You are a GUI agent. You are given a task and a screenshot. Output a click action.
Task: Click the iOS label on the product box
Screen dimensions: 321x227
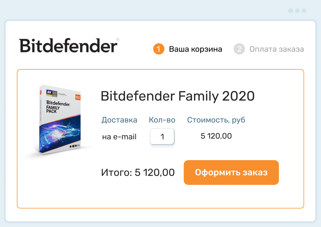pos(78,146)
